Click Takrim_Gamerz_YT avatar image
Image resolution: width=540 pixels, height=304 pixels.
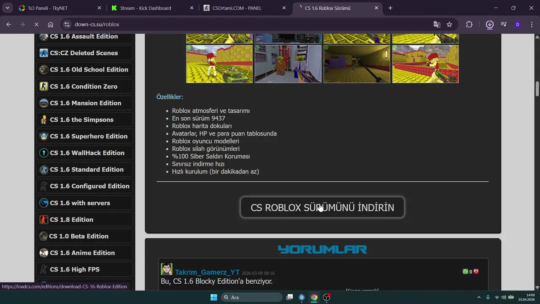tap(167, 269)
